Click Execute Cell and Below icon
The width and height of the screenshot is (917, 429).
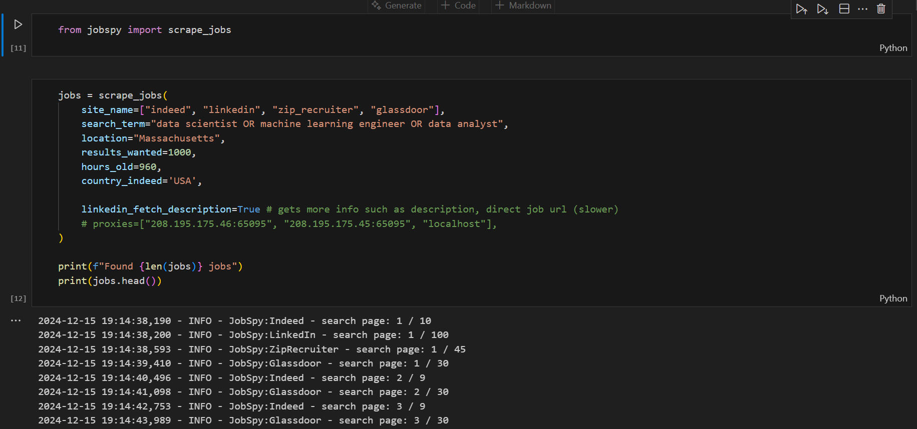[822, 9]
